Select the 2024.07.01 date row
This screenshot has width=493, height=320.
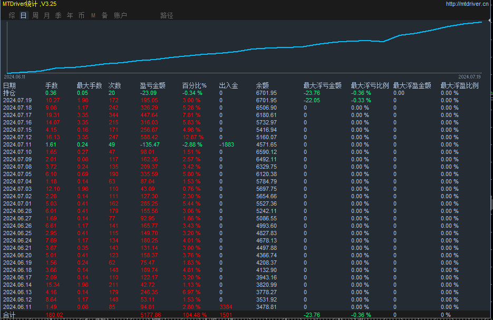245,203
